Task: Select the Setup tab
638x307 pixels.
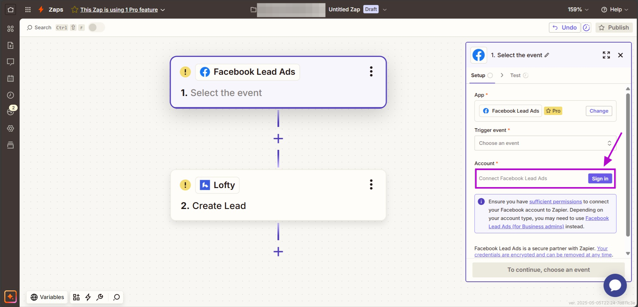Action: (x=478, y=75)
